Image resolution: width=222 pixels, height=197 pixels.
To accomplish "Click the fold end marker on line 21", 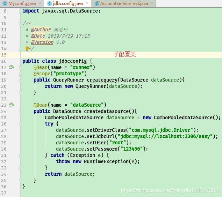I will coord(20,93).
